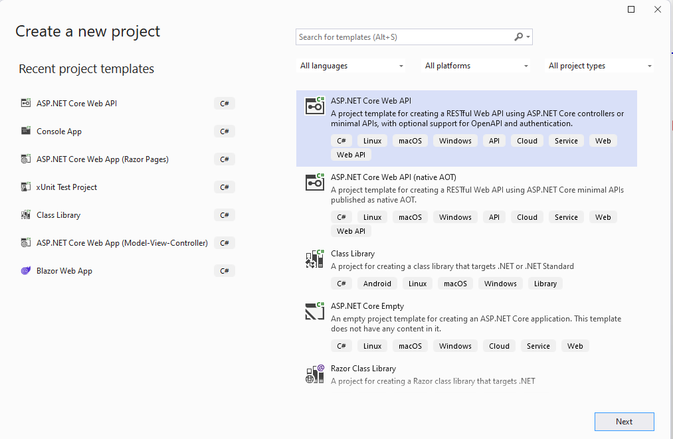The image size is (673, 439).
Task: Click the recent Console App icon
Action: 26,132
